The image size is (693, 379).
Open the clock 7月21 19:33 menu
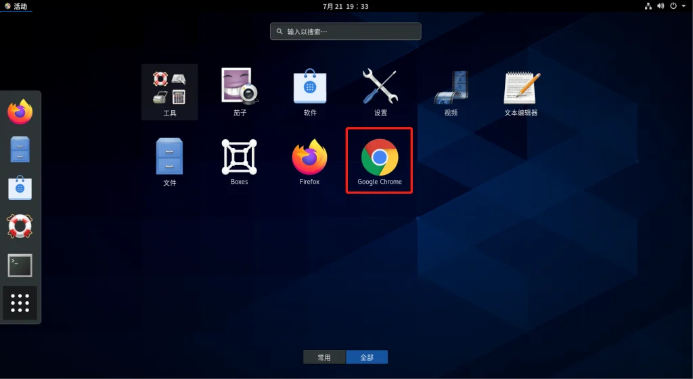[346, 6]
